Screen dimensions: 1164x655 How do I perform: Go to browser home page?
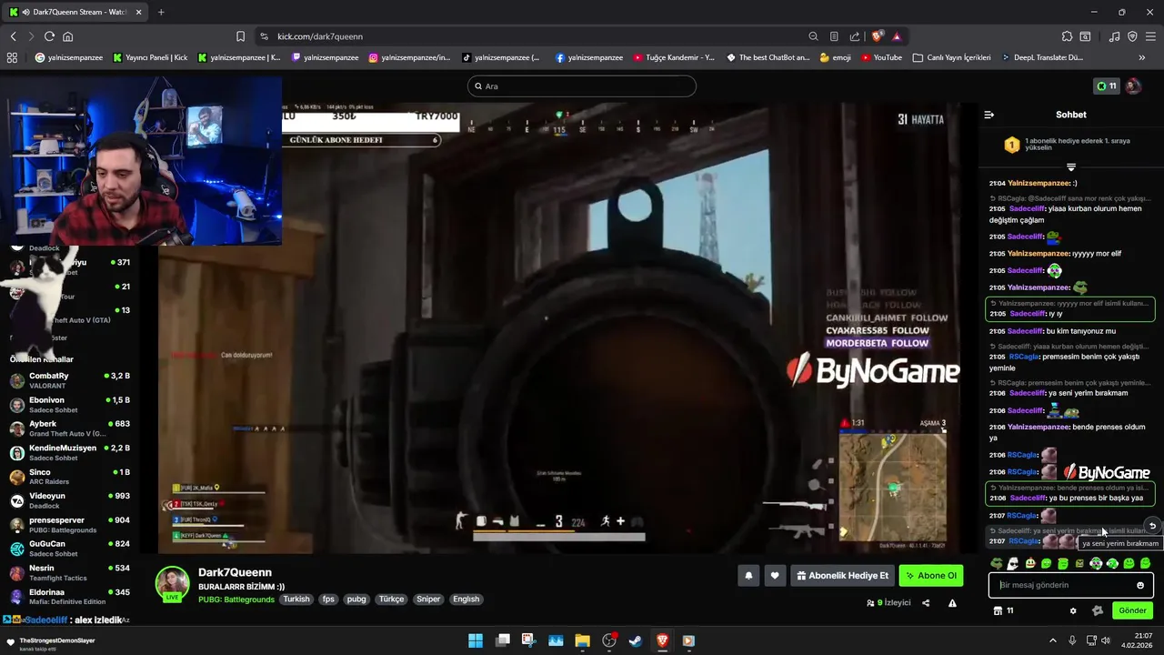[67, 36]
